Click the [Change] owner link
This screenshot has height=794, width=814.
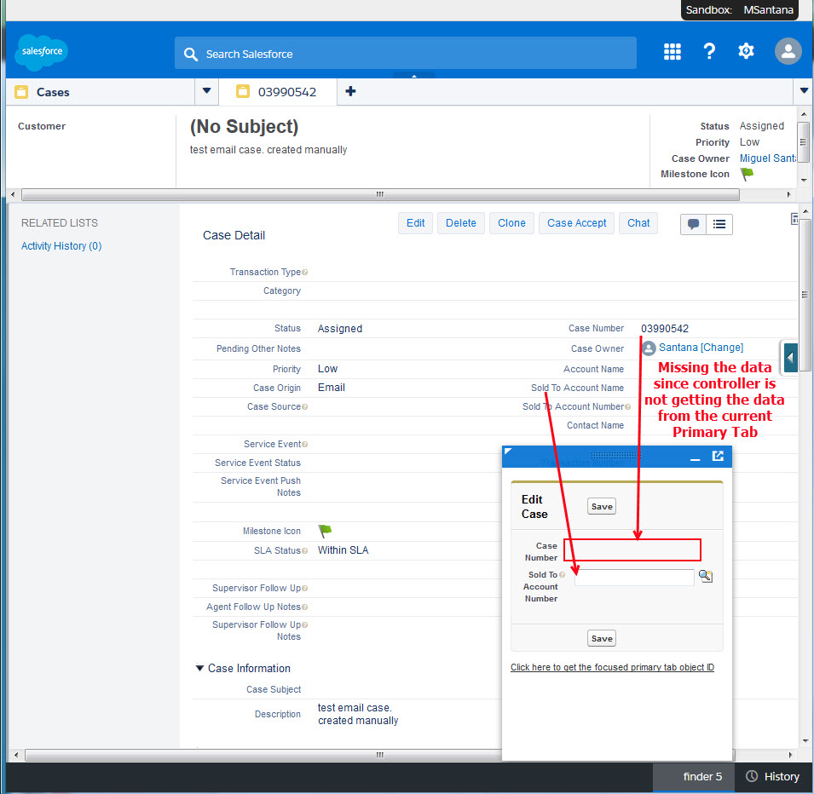722,348
